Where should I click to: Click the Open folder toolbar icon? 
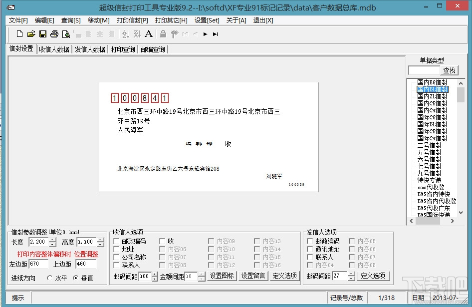tap(31, 34)
